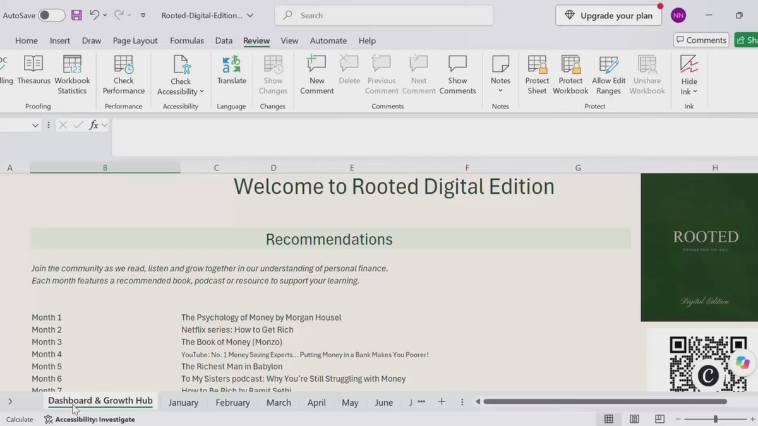Click Accessibility: Investigate in status bar
This screenshot has height=426, width=758.
coord(89,420)
